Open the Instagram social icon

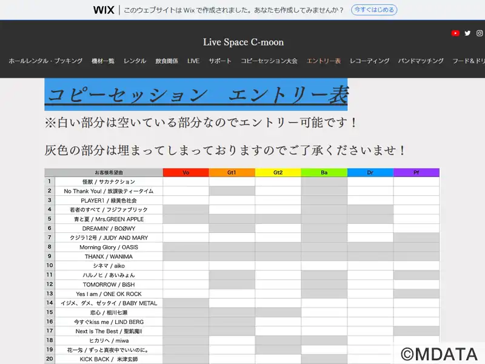point(480,33)
